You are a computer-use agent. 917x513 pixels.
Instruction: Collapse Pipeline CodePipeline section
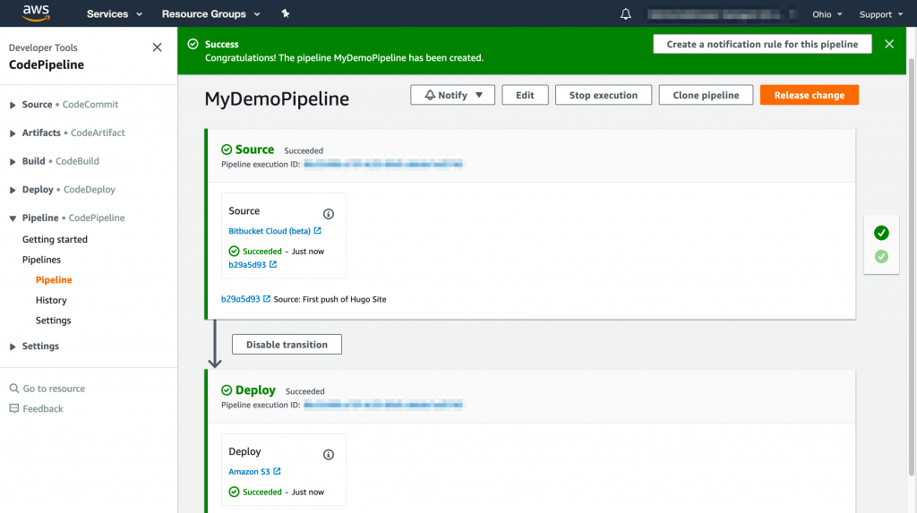point(13,218)
